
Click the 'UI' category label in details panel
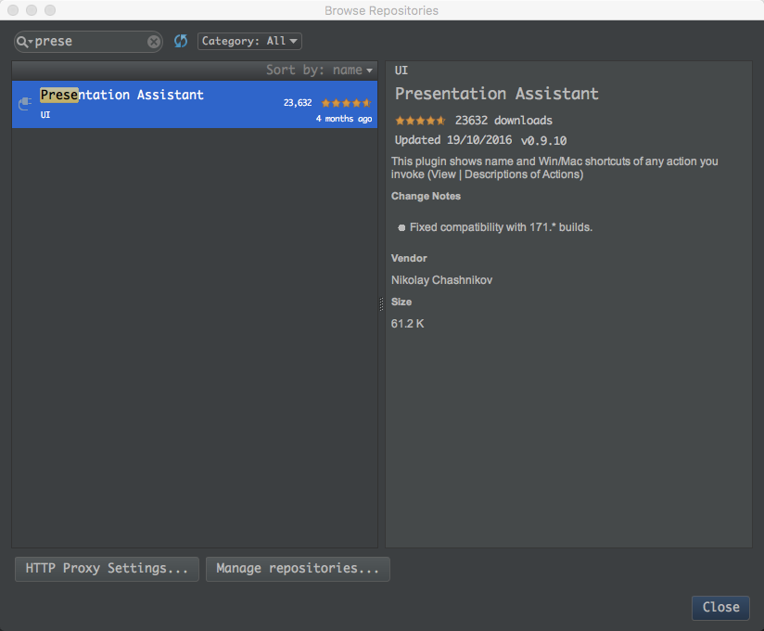point(401,71)
